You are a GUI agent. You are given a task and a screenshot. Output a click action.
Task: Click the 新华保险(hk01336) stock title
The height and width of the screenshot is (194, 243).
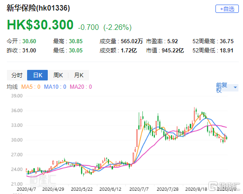click(x=38, y=8)
